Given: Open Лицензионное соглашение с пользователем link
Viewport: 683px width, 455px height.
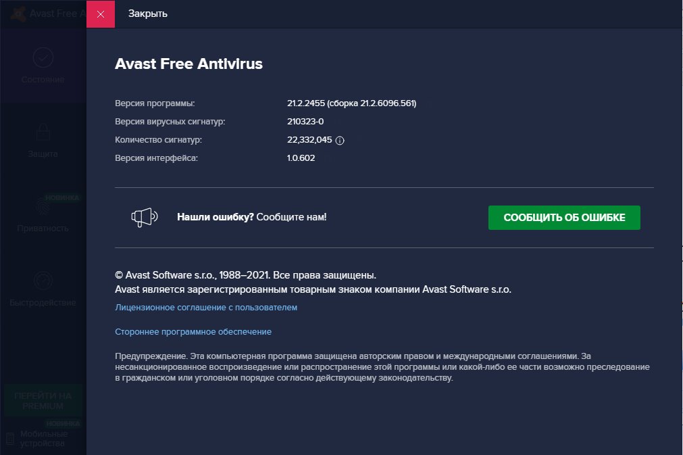Looking at the screenshot, I should [x=206, y=307].
